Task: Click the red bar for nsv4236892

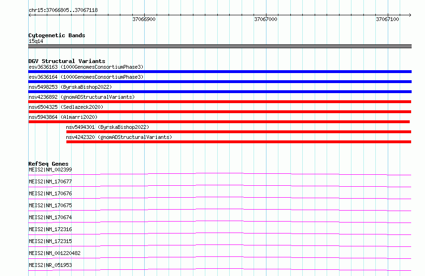Action: pos(220,102)
